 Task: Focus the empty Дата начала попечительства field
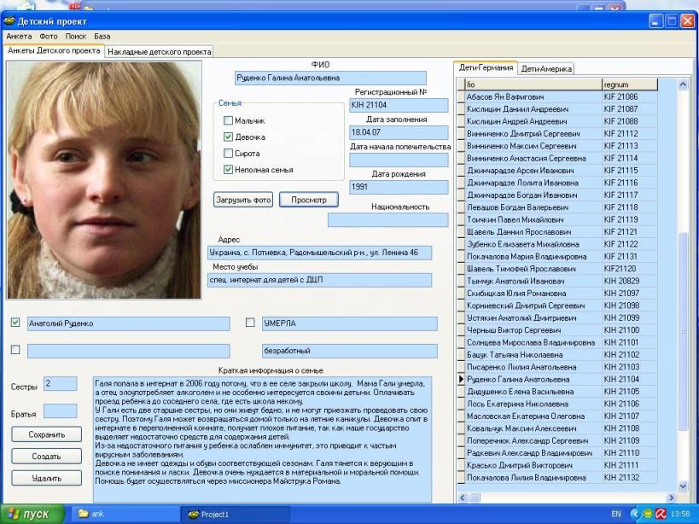[399, 160]
